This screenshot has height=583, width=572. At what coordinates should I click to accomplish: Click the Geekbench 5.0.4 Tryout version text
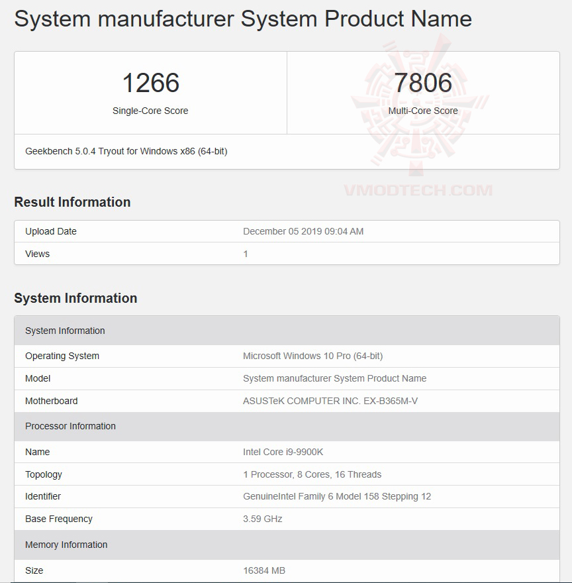tap(121, 151)
